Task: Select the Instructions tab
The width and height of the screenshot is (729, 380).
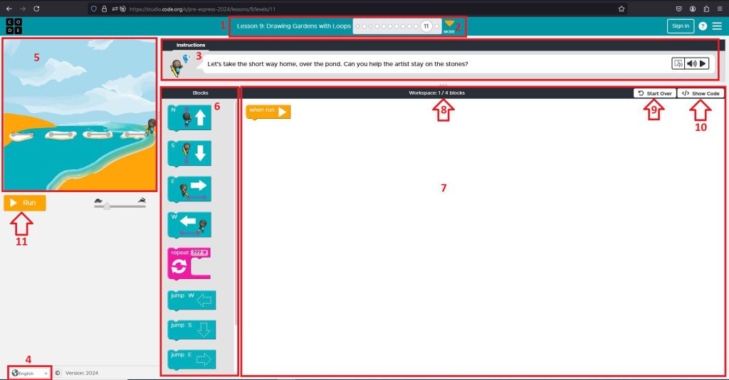Action: pos(191,45)
